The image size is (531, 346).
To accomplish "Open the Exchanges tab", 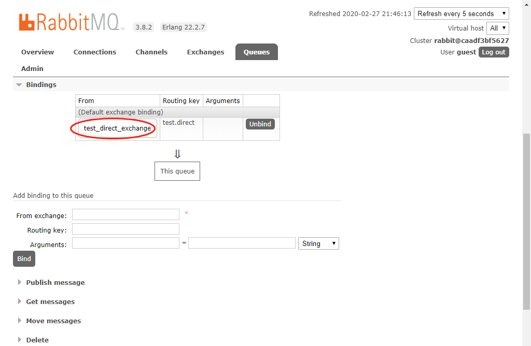I will [205, 52].
